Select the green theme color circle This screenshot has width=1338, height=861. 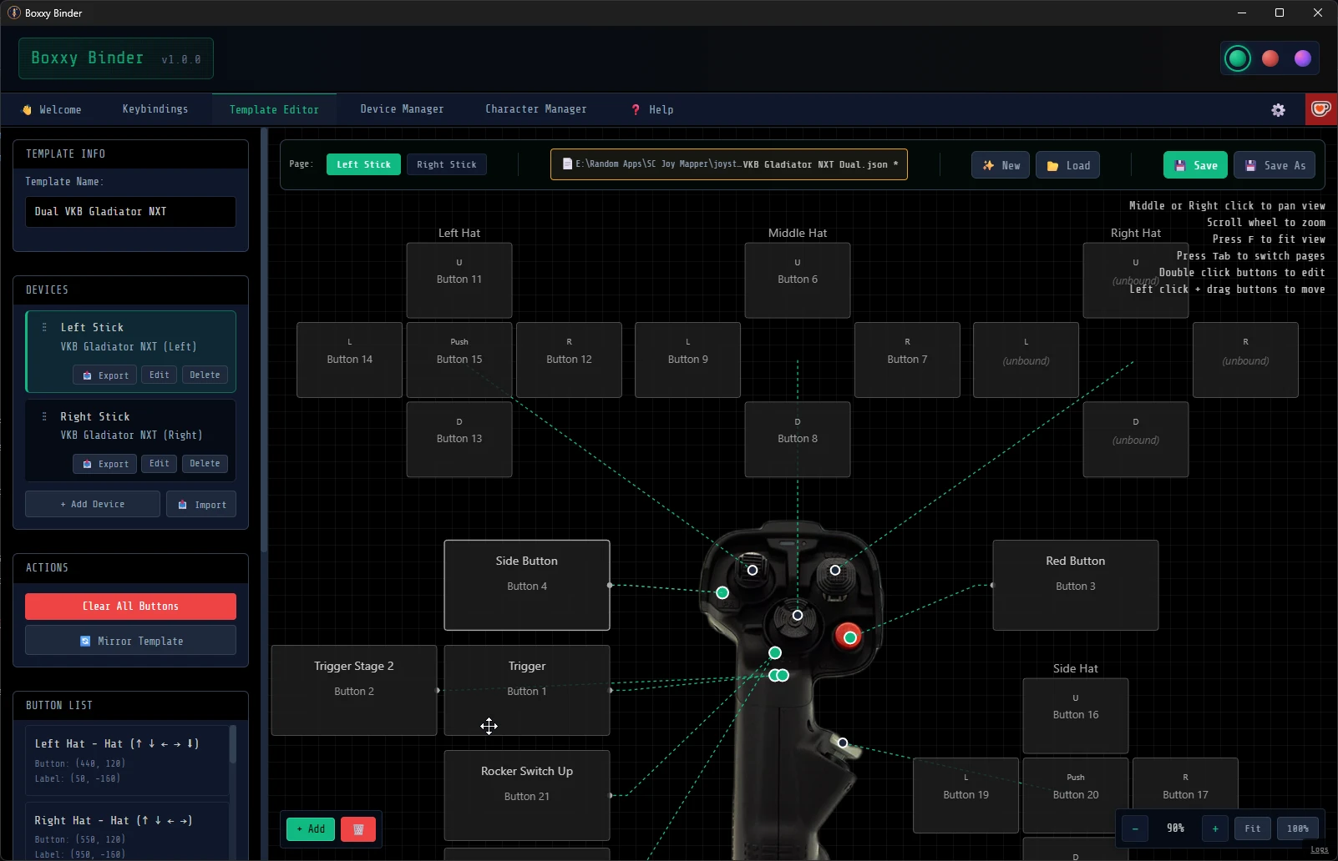click(1238, 58)
